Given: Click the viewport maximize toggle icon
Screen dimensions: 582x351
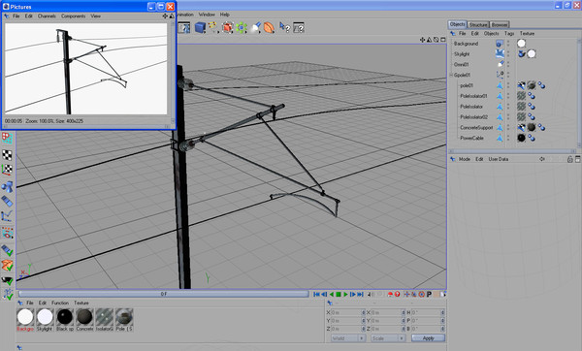Looking at the screenshot, I should pyautogui.click(x=443, y=40).
